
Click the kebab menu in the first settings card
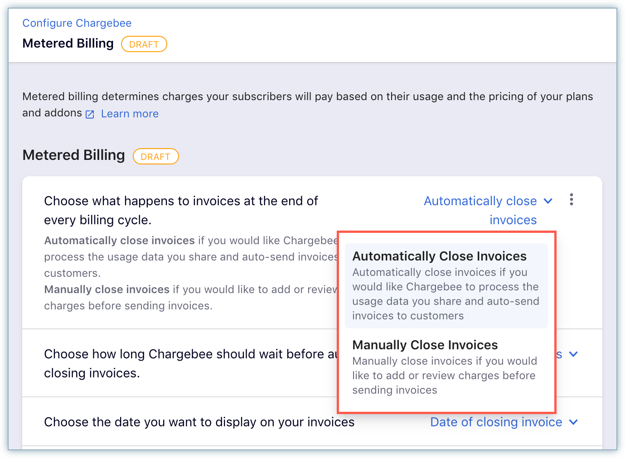(571, 200)
